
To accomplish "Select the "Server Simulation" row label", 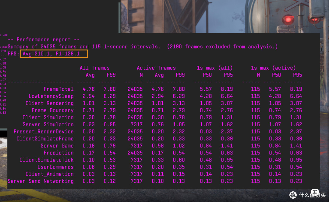I will pos(48,124).
